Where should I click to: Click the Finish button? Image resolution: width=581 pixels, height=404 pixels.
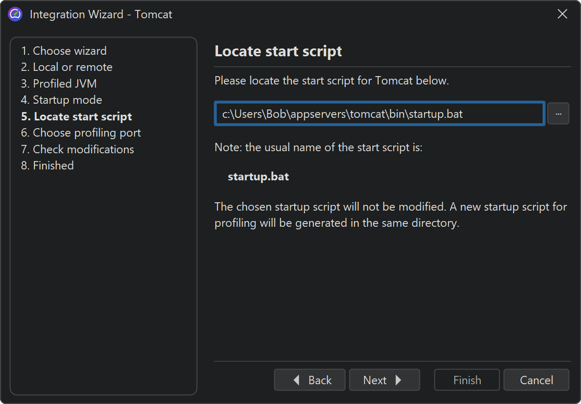467,380
